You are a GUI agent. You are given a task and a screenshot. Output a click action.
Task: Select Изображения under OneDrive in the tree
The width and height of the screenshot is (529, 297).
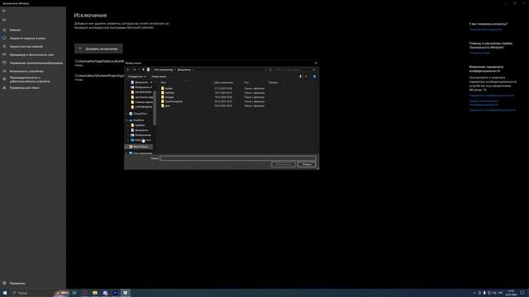click(141, 135)
